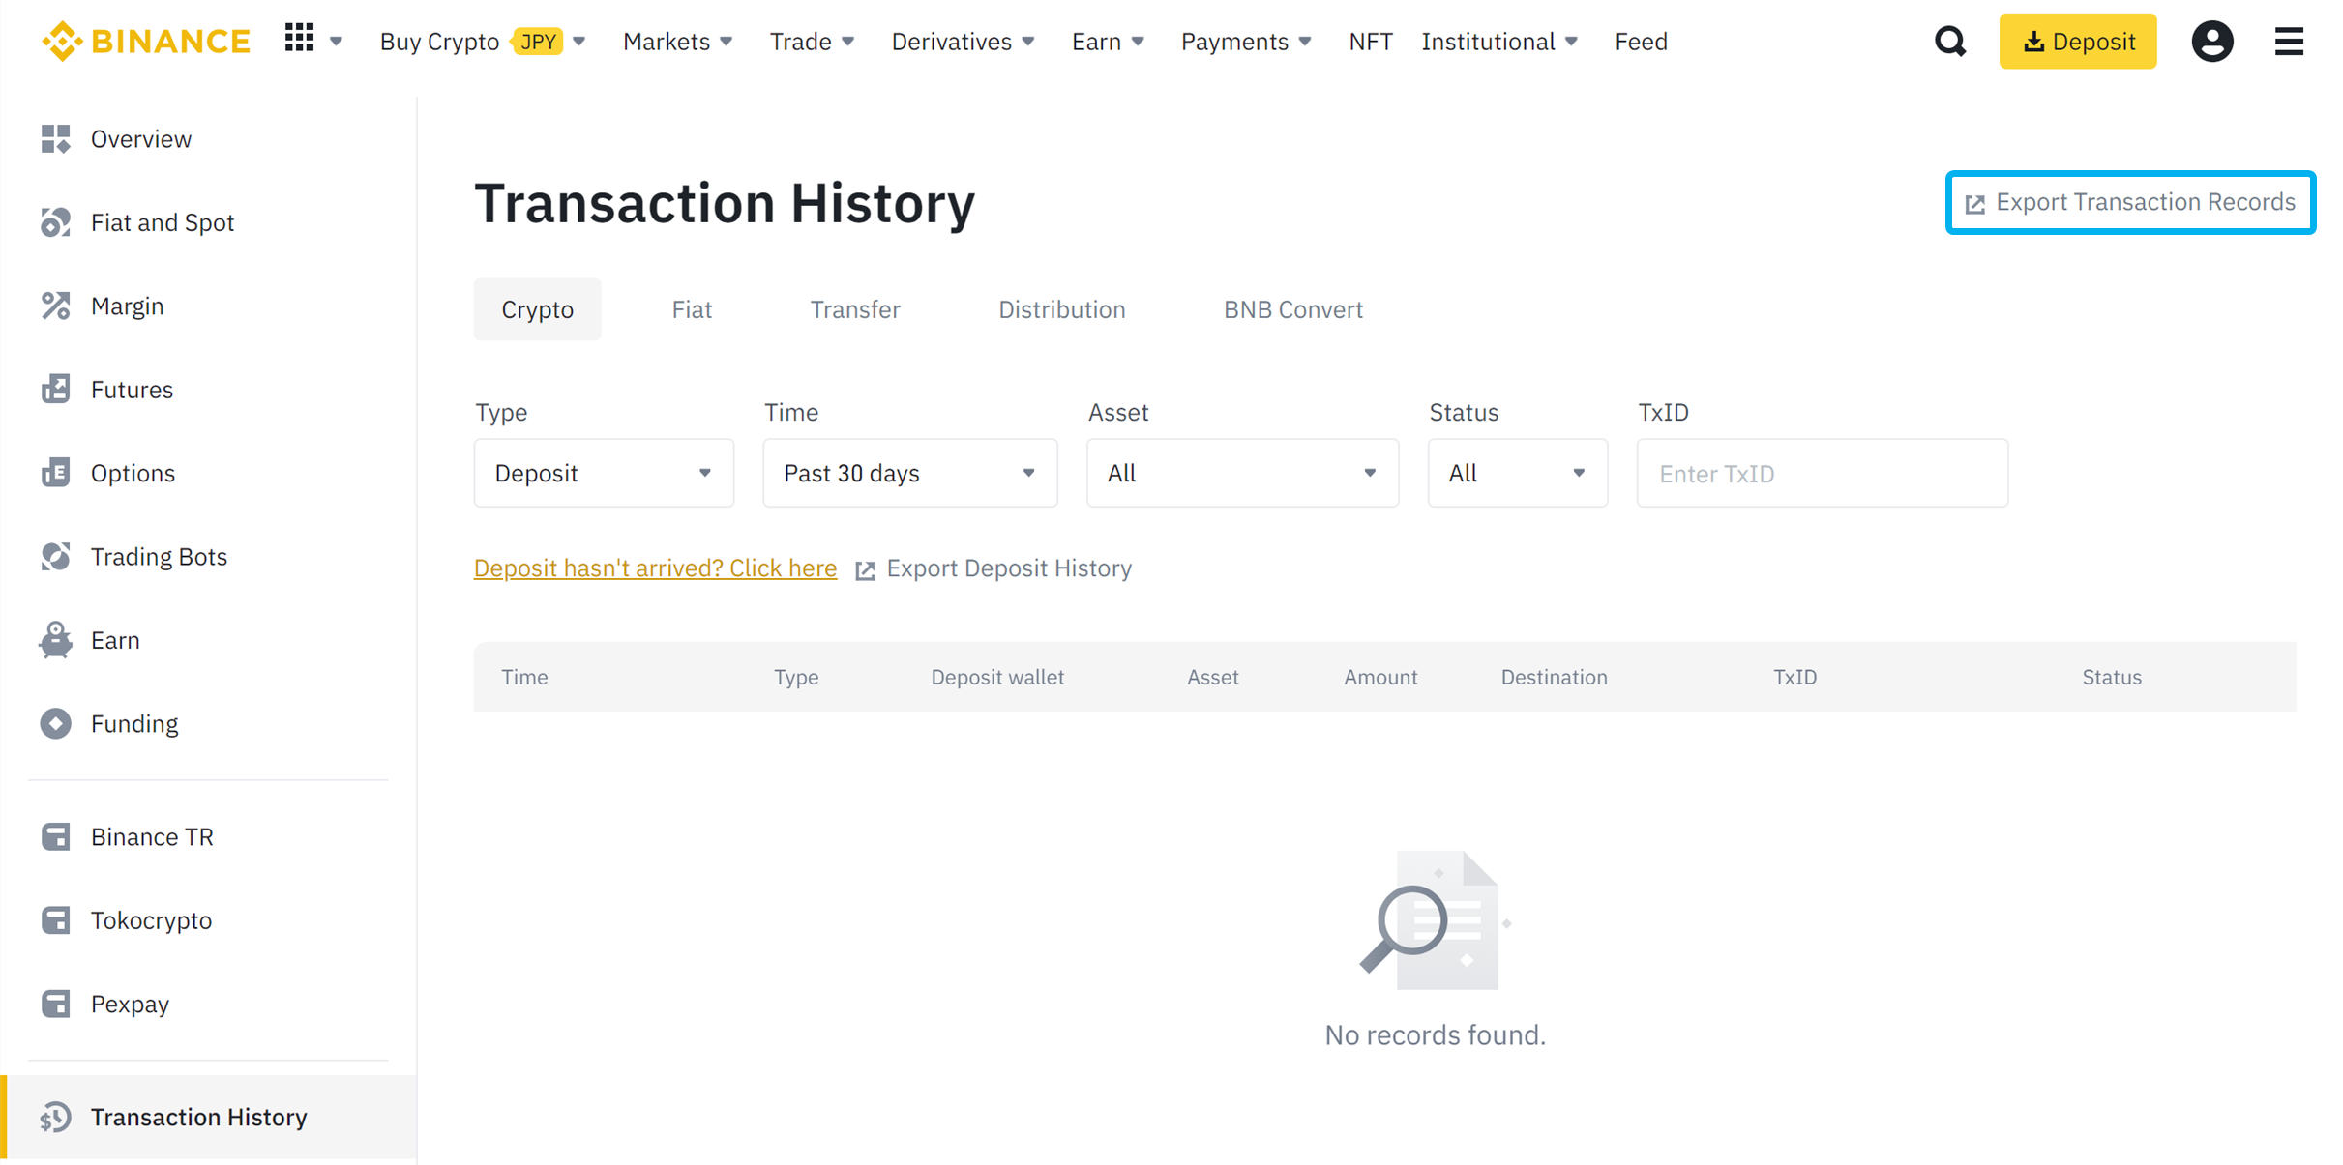Click the JPY currency badge
Image resolution: width=2343 pixels, height=1165 pixels.
tap(538, 42)
